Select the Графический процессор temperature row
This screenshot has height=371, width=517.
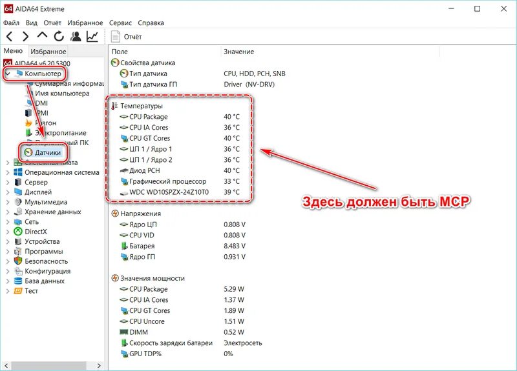180,181
